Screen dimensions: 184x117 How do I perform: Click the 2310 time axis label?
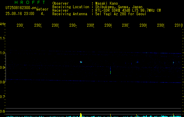click(179, 25)
